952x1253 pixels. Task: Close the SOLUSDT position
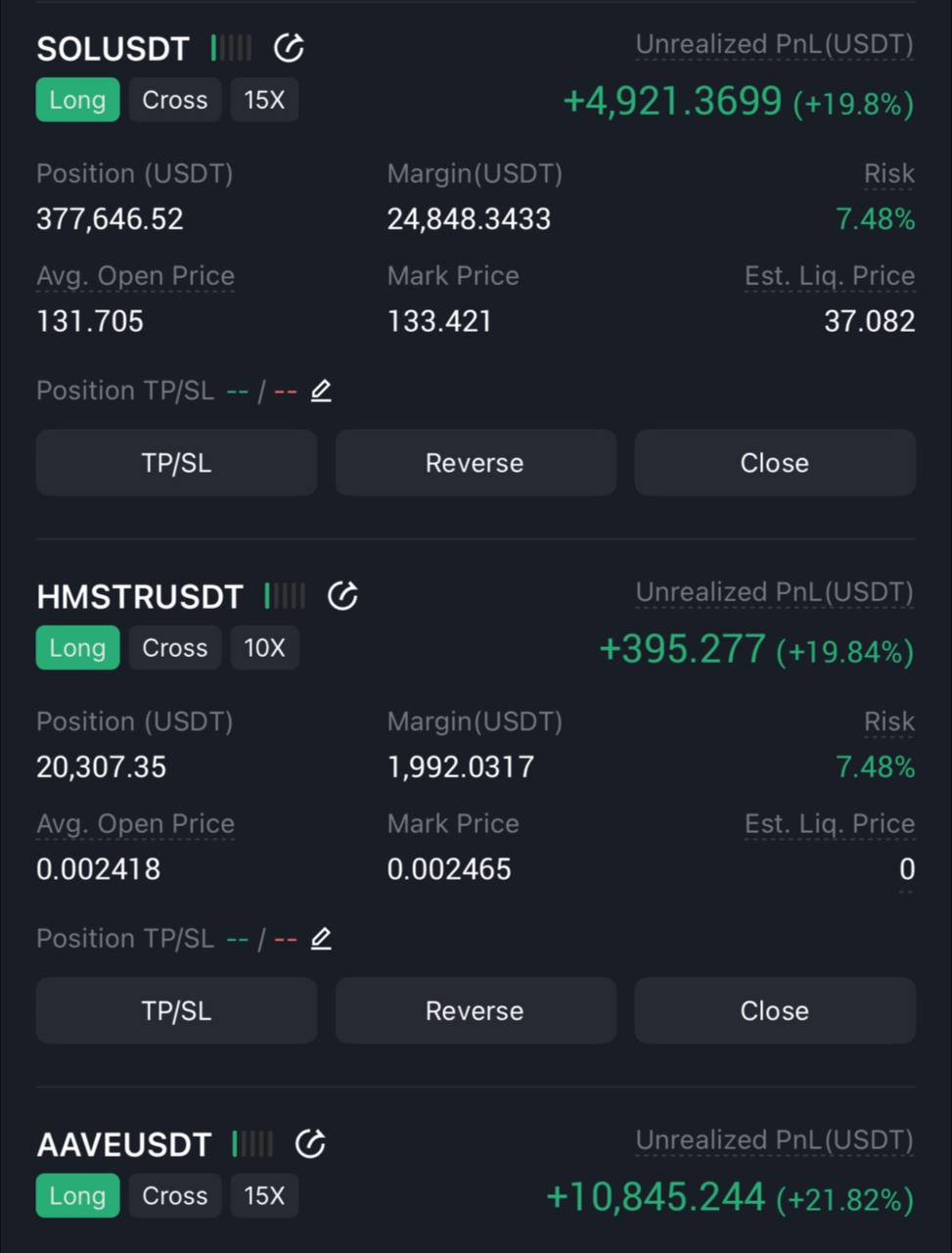pos(775,463)
